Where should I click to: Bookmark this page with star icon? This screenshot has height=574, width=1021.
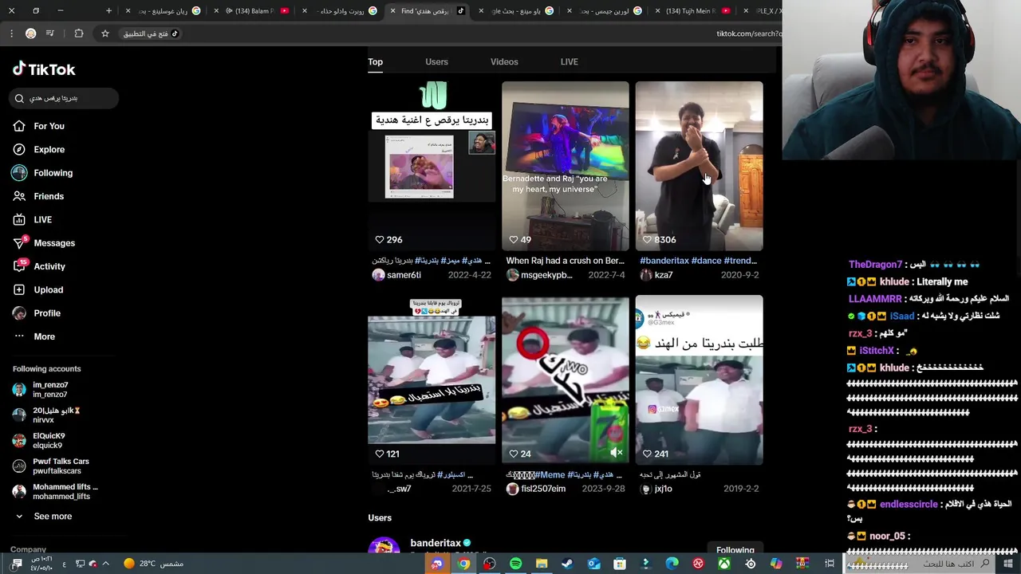[x=104, y=33]
